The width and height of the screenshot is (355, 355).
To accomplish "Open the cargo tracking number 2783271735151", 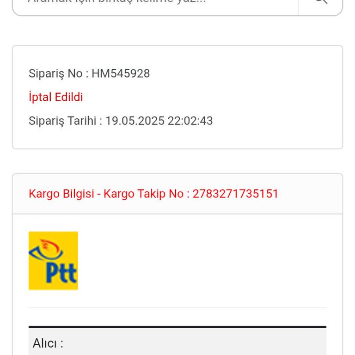I will (x=235, y=194).
